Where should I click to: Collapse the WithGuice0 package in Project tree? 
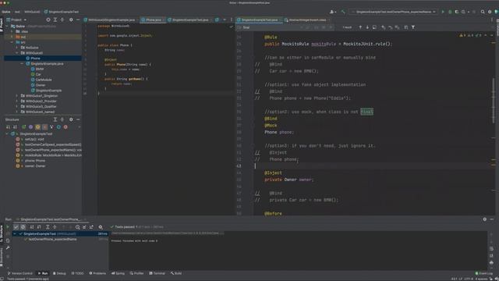[17, 53]
